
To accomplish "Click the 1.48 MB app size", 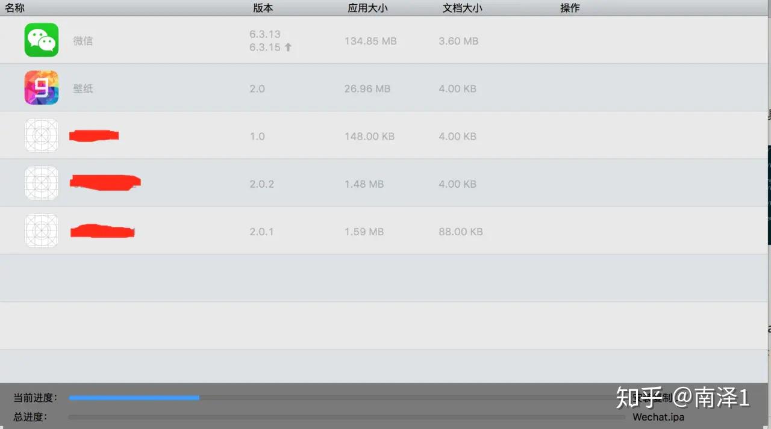I will tap(364, 184).
